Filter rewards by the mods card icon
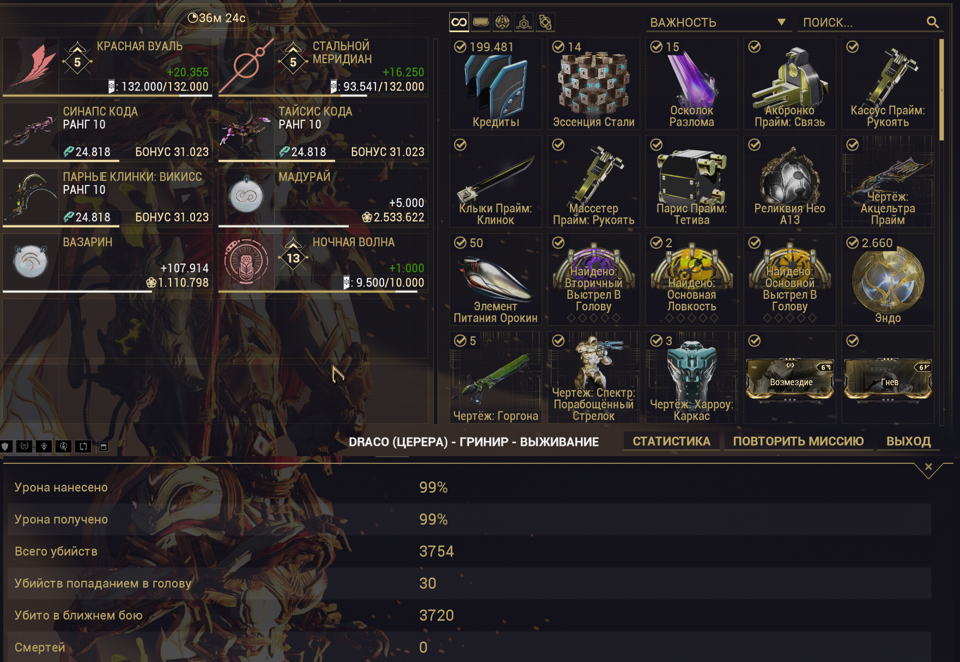This screenshot has height=662, width=960. [x=481, y=22]
